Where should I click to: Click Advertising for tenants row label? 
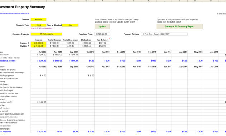(8, 69)
